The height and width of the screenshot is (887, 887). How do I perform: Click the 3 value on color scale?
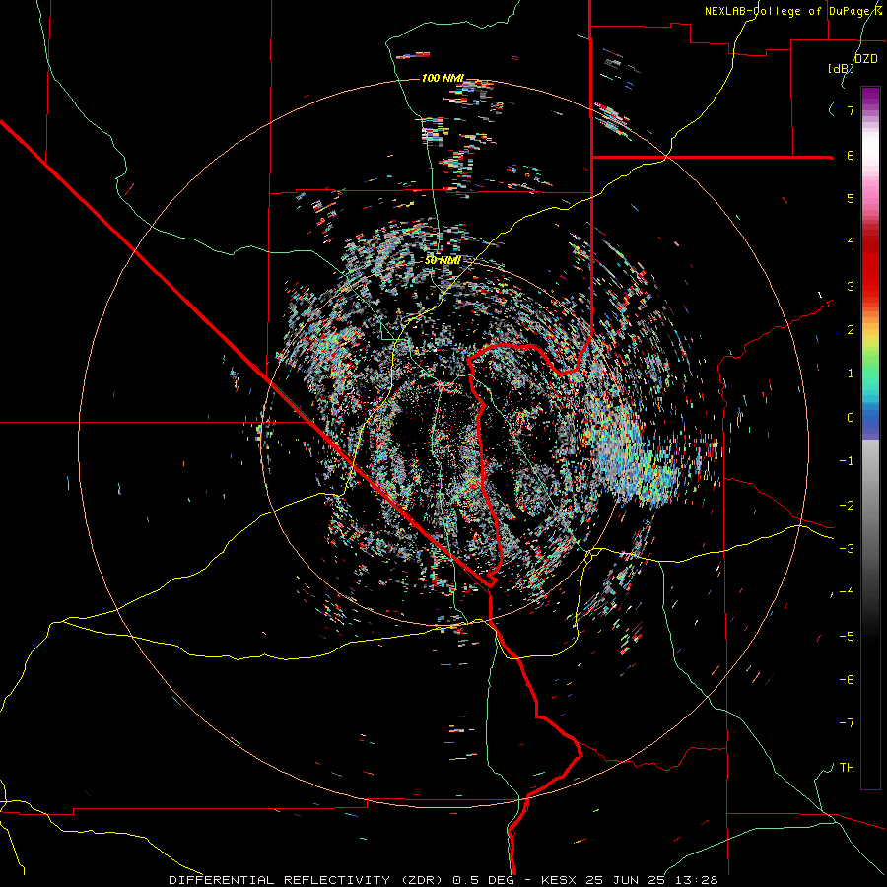pyautogui.click(x=851, y=286)
